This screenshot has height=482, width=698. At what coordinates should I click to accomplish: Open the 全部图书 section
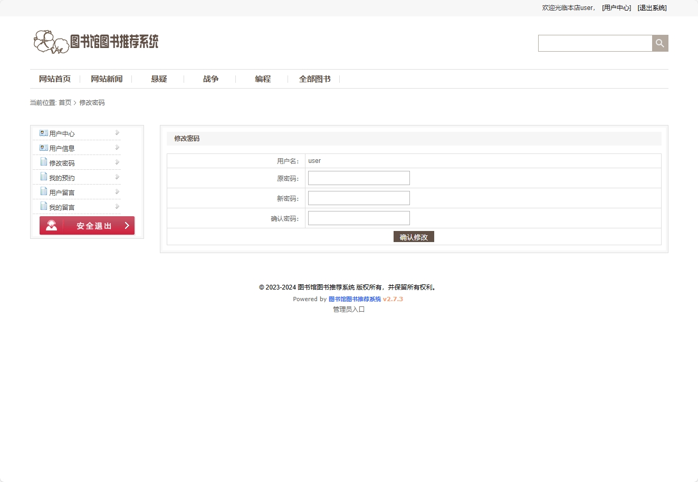314,79
